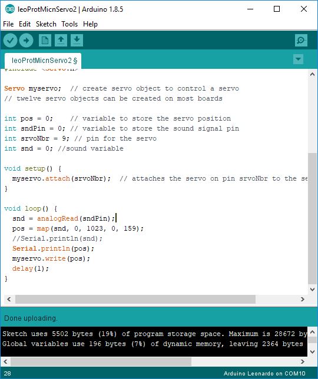318x379 pixels.
Task: Open the tab options dropdown arrow
Action: 298,59
